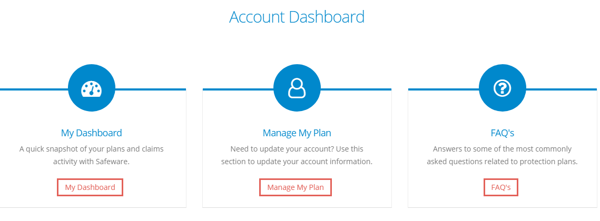
Task: Click 'section to update your account information.' text
Action: click(297, 162)
